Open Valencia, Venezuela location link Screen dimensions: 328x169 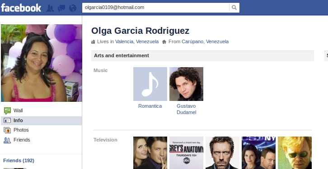(x=137, y=41)
